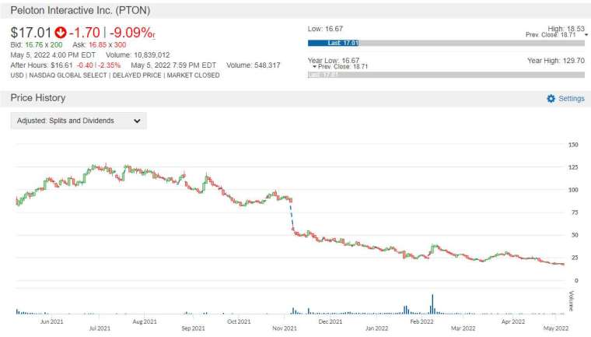591x337 pixels.
Task: Click the after-hours Volume: 548,317 text
Action: pyautogui.click(x=254, y=65)
